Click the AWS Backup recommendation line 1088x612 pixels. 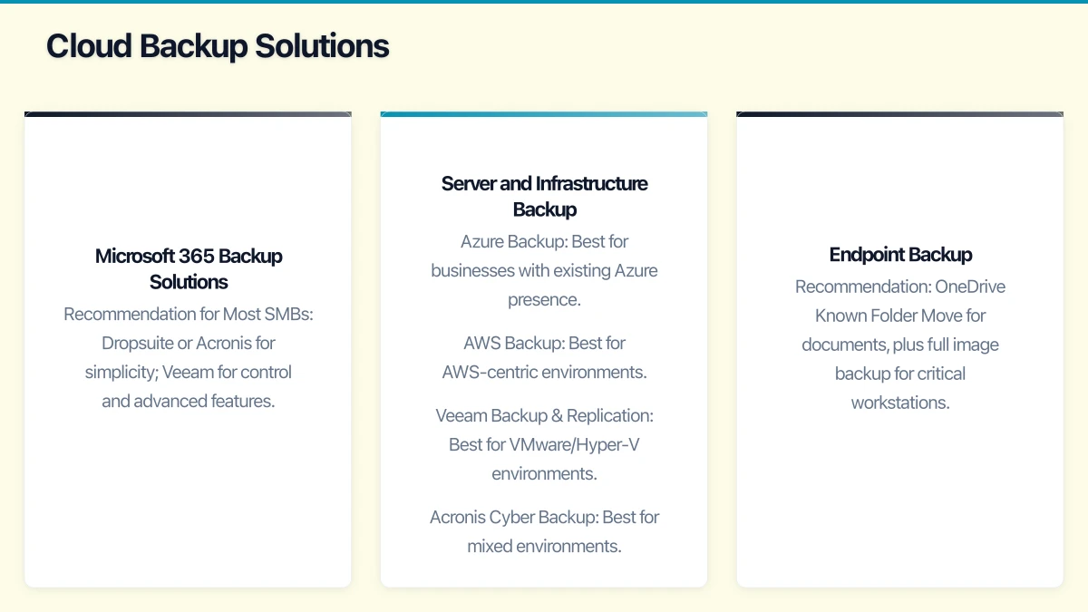pyautogui.click(x=544, y=357)
